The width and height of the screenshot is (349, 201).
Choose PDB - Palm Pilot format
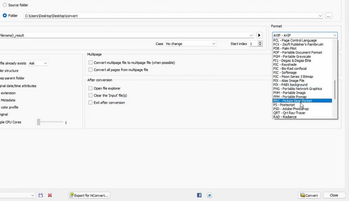click(x=302, y=49)
